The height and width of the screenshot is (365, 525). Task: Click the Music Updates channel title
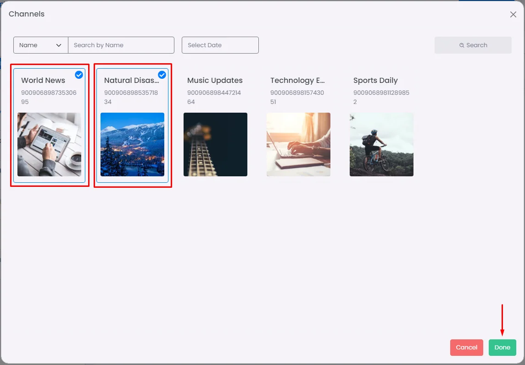(215, 81)
